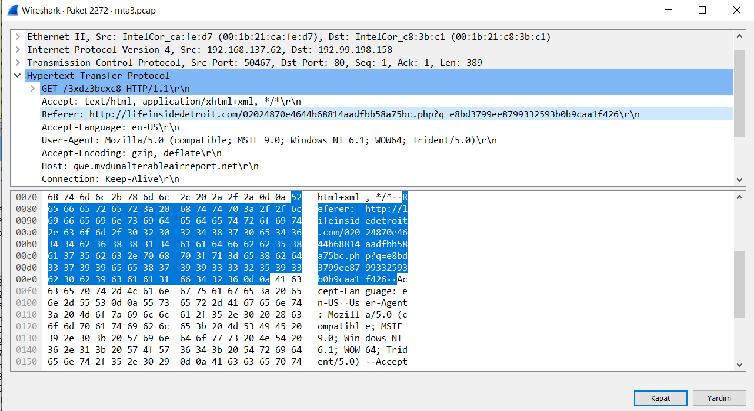Click details pane scrollbar up arrow
Image resolution: width=754 pixels, height=411 pixels.
(740, 36)
